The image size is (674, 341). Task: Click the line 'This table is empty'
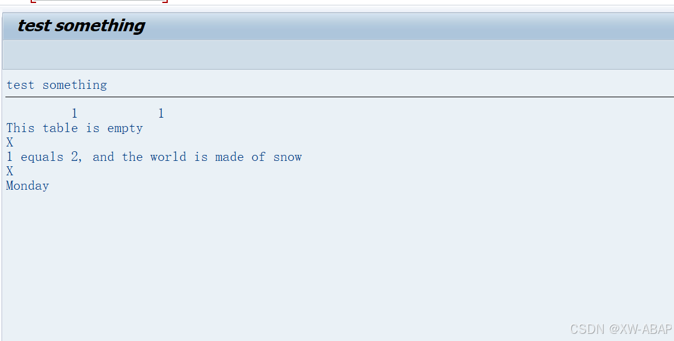pyautogui.click(x=75, y=128)
